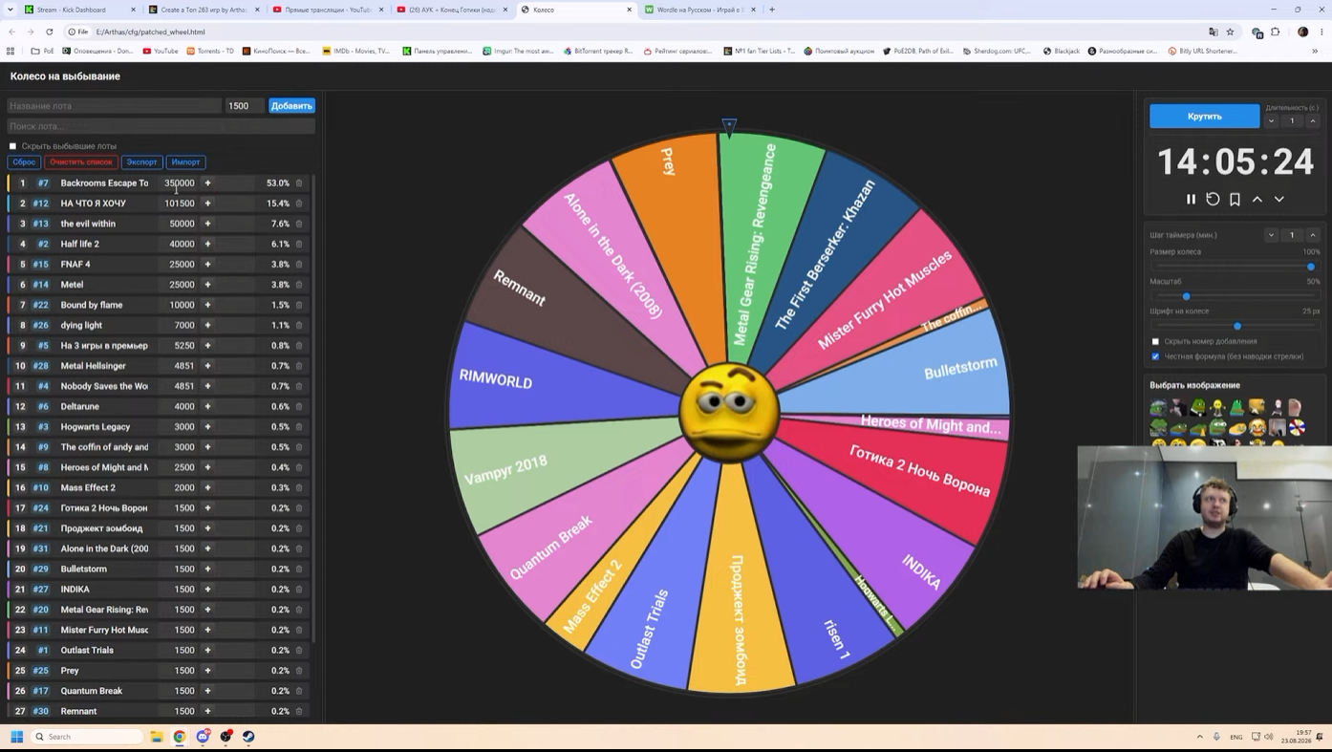Click the "Импорт" button
Screen dimensions: 1332x752
coord(185,162)
